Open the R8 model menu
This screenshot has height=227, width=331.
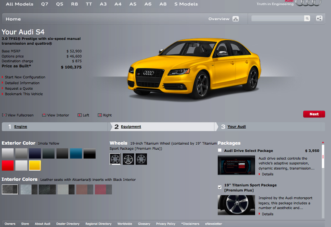click(74, 4)
